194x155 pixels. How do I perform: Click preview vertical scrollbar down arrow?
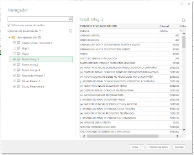(x=184, y=130)
